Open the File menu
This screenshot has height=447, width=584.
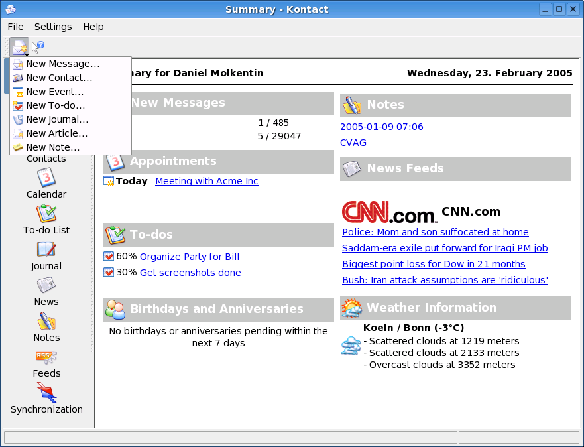click(x=15, y=27)
